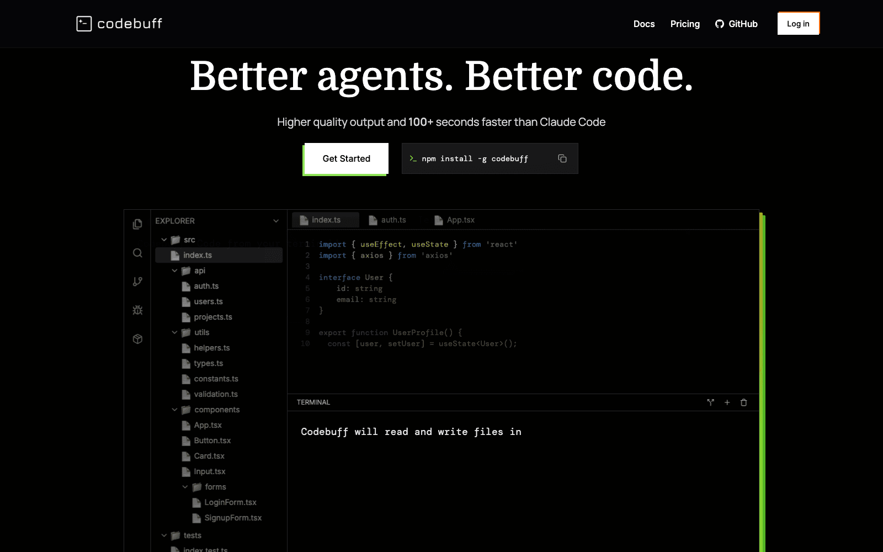This screenshot has height=552, width=883.
Task: Open the Extensions package icon
Action: point(137,339)
